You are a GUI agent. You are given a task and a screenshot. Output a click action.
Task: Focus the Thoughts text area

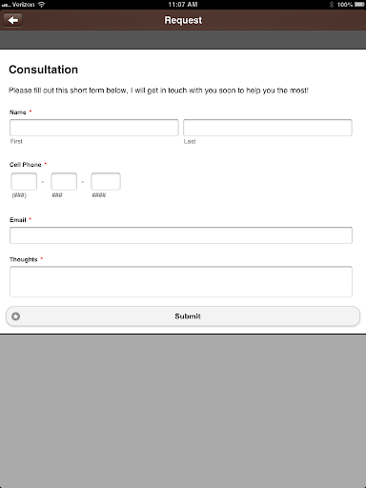181,282
